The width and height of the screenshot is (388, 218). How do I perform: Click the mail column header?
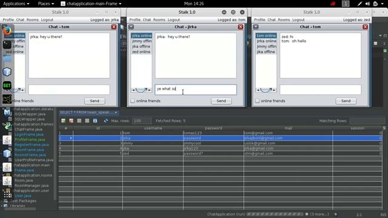tap(289, 128)
